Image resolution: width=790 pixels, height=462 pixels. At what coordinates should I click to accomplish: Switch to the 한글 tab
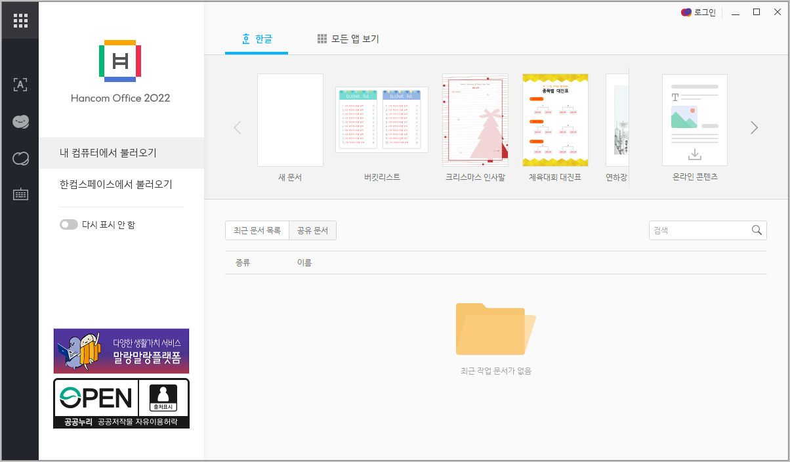[x=257, y=39]
